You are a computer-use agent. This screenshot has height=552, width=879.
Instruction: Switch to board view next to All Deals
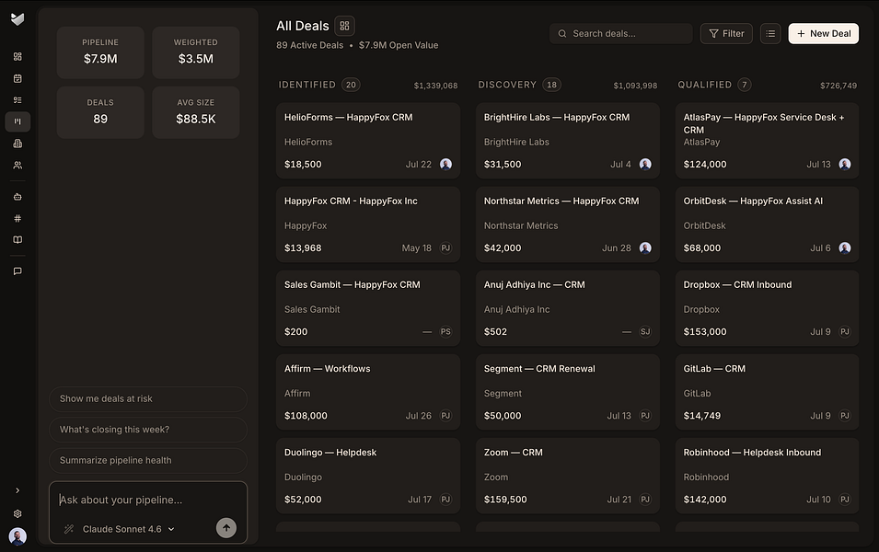[x=344, y=26]
